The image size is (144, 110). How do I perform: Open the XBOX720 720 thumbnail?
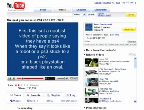point(91,92)
